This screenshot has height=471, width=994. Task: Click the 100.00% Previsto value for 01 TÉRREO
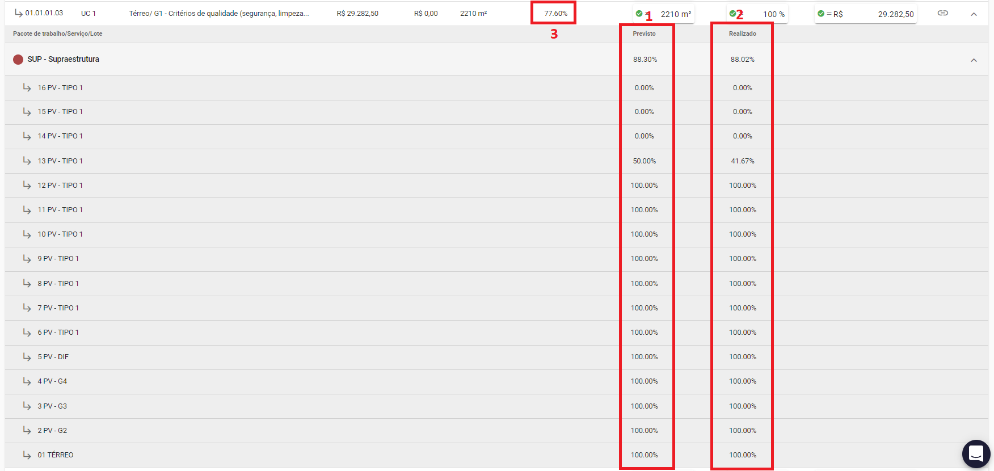pos(645,455)
